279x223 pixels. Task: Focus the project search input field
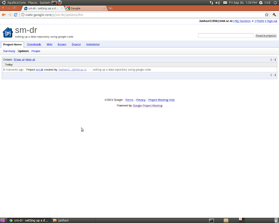click(226, 36)
